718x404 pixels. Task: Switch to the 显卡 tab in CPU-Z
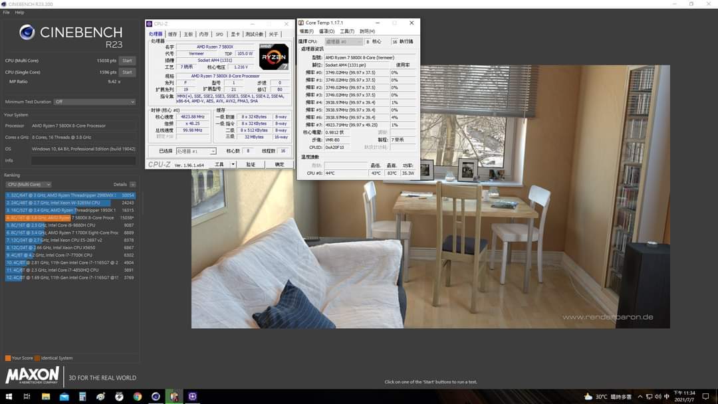(235, 34)
